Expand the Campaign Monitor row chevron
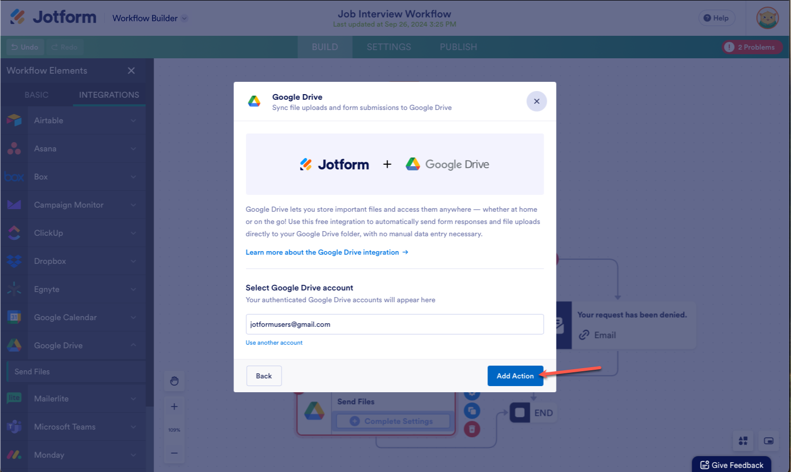Viewport: 791px width, 472px height. click(x=133, y=205)
